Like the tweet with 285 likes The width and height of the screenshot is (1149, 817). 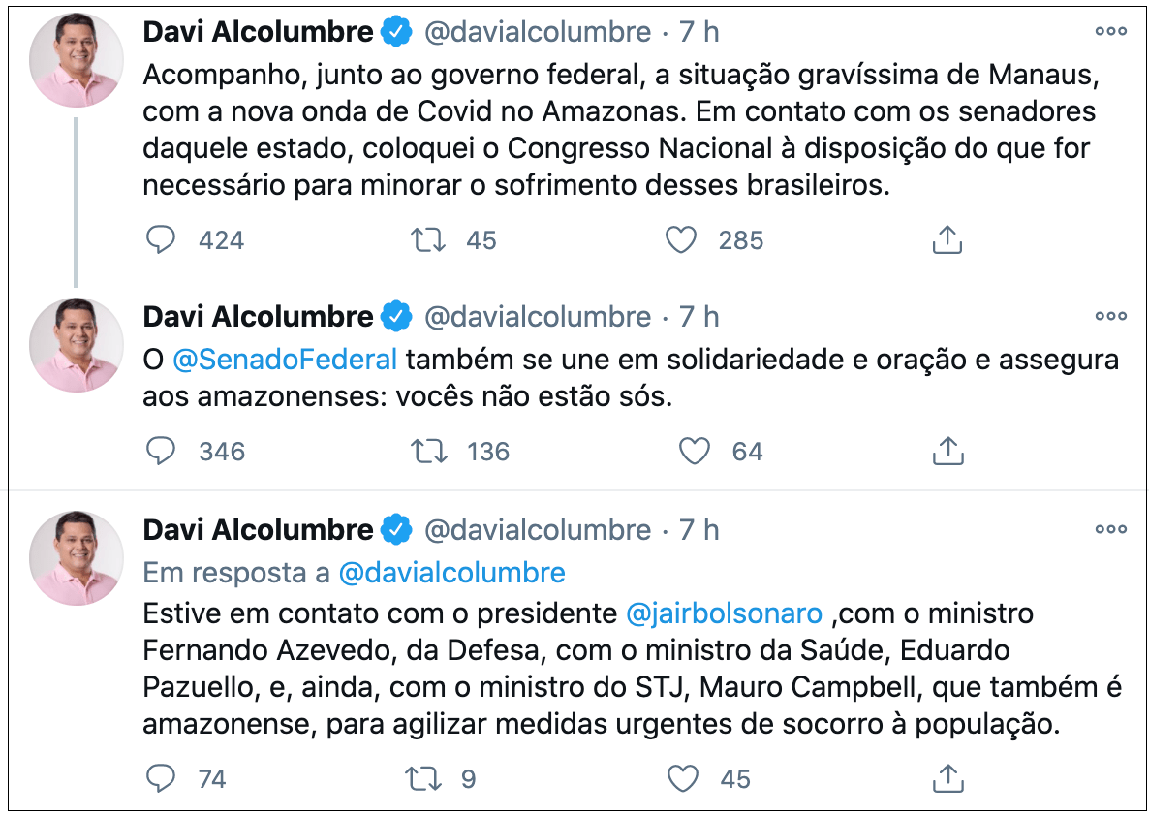click(682, 239)
